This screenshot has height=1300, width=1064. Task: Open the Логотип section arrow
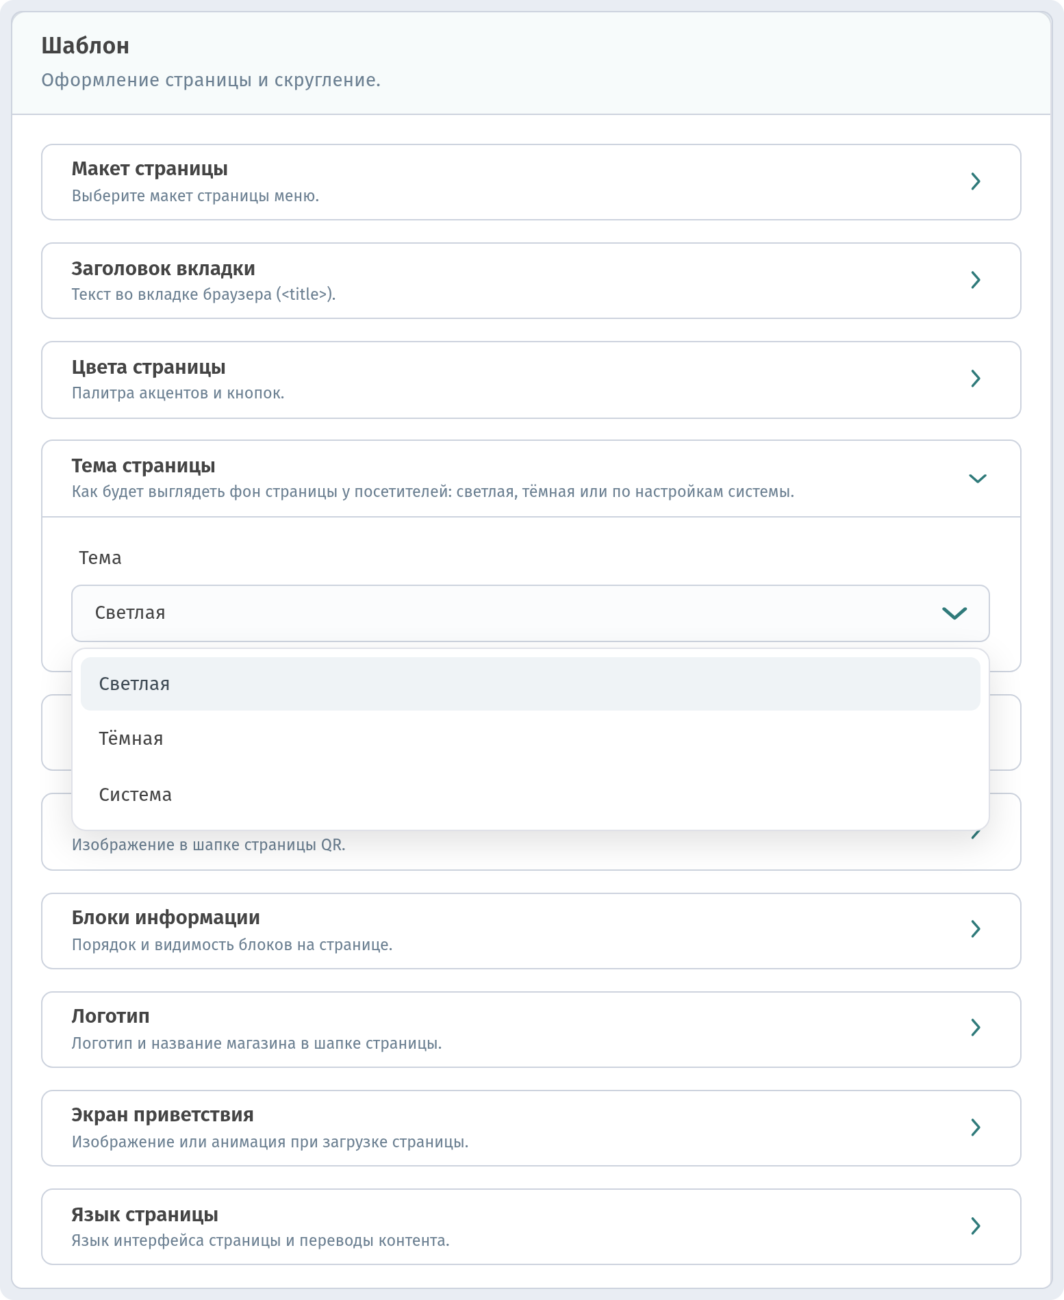(976, 1028)
